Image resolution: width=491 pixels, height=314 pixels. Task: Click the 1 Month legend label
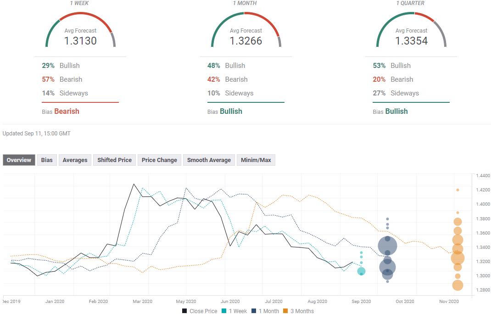click(268, 311)
